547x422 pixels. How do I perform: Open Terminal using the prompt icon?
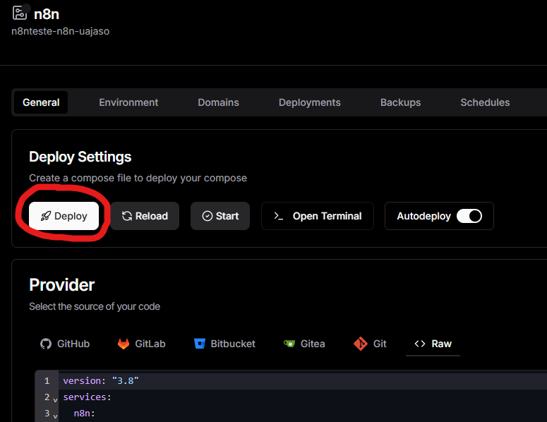tap(279, 216)
